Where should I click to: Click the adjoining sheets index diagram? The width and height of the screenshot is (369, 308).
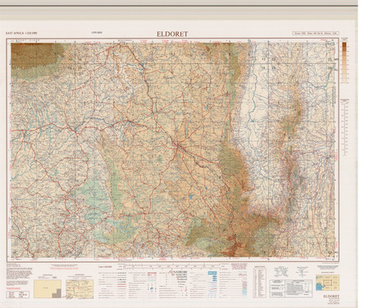point(327,283)
